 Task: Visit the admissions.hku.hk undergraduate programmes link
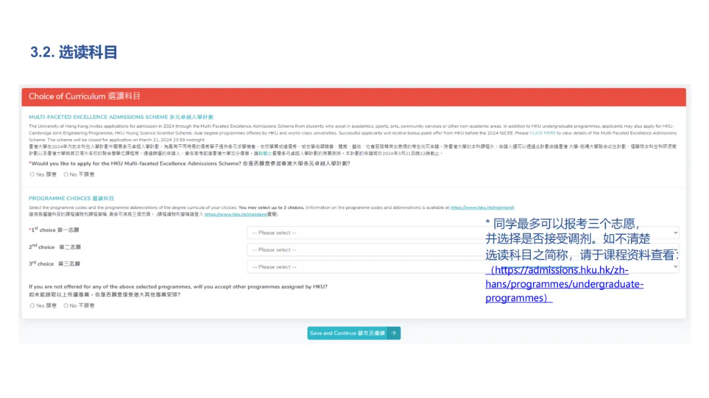557,284
